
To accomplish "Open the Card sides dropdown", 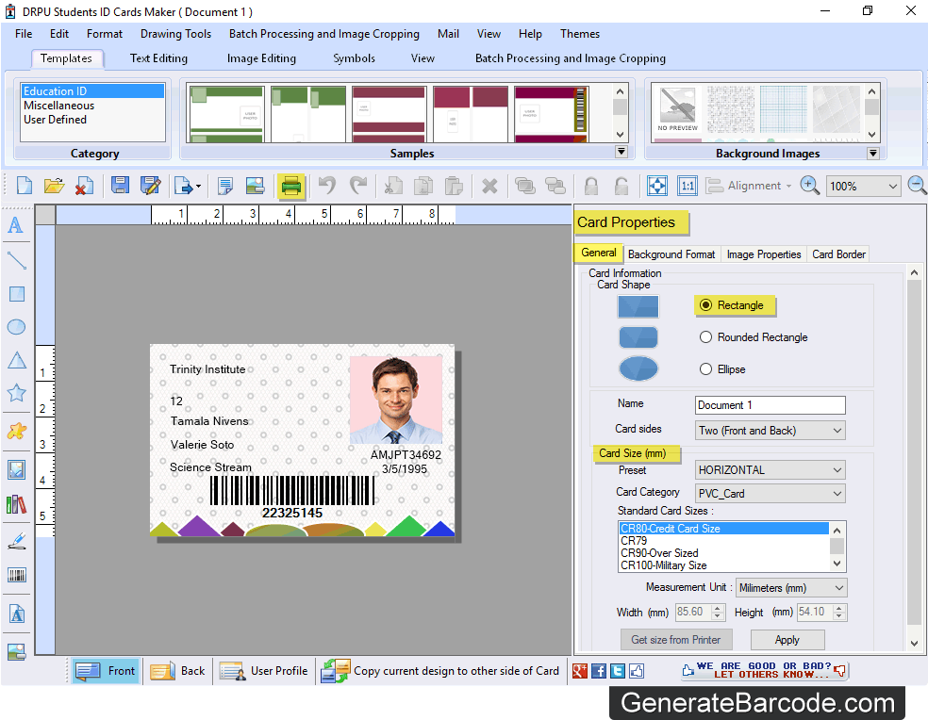I will click(x=770, y=431).
